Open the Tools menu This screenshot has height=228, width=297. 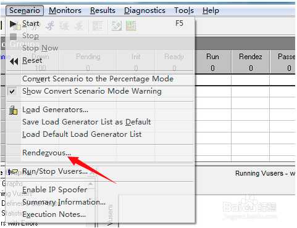click(x=184, y=10)
